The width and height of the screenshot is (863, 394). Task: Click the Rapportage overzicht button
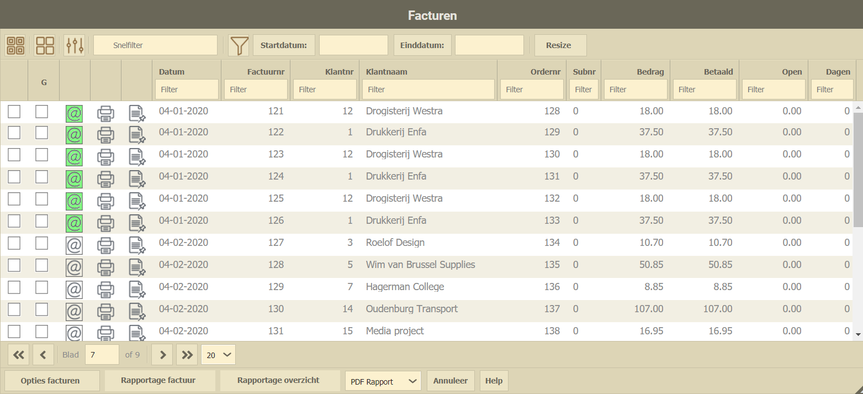tap(278, 380)
